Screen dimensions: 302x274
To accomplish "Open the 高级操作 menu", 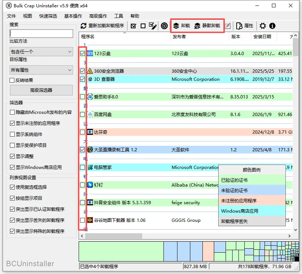I will point(98,16).
